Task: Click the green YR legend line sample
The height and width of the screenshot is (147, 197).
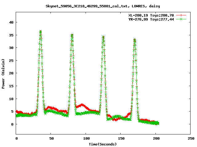Action: [181, 19]
